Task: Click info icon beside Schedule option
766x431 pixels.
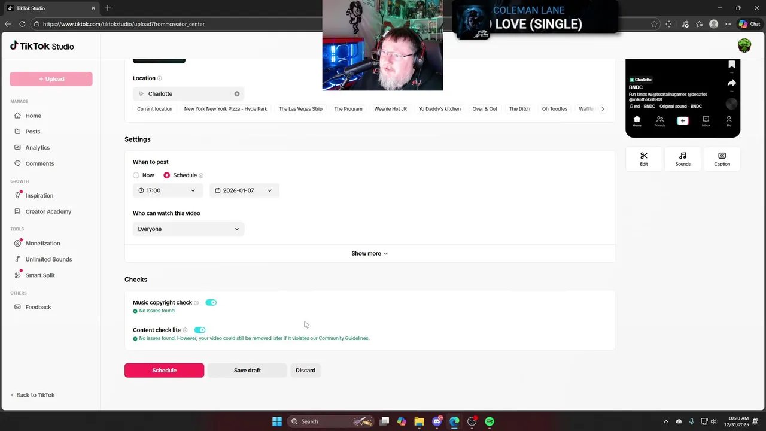Action: tap(201, 175)
